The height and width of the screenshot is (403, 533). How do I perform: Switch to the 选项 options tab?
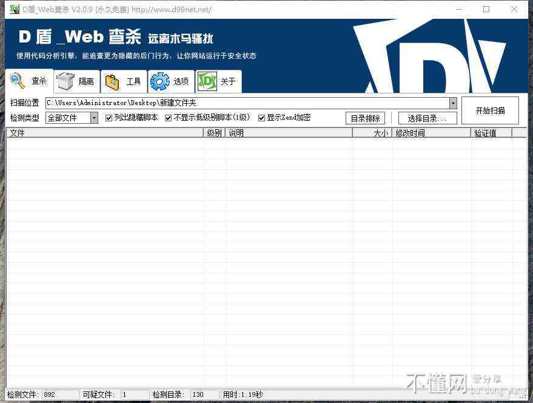click(172, 82)
